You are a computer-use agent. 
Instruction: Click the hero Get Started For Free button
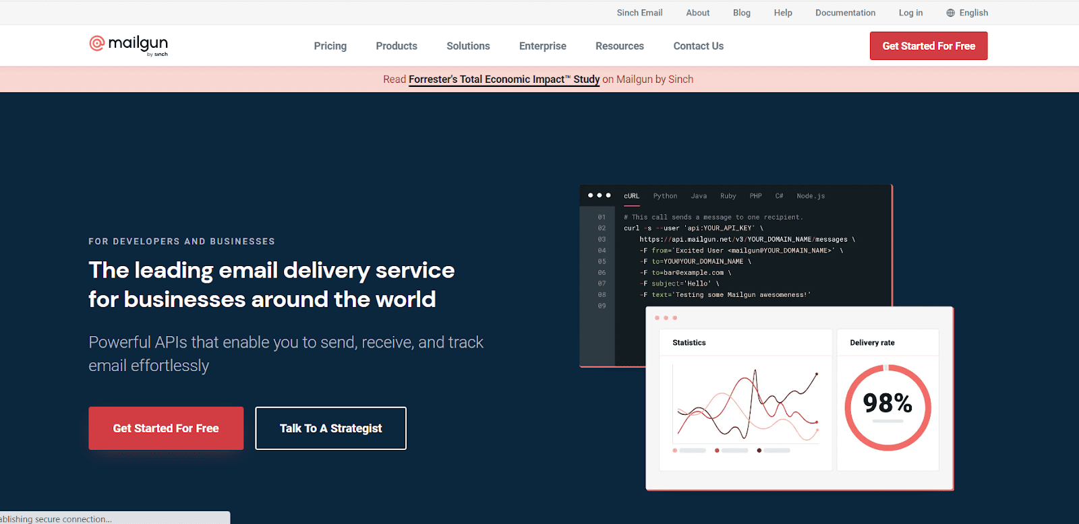coord(166,428)
